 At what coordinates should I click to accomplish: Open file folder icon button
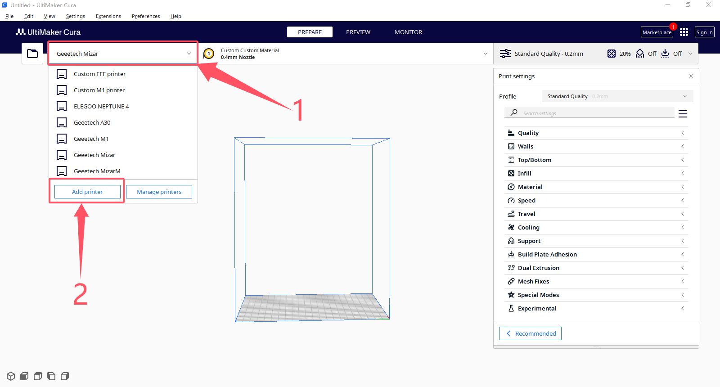click(32, 54)
